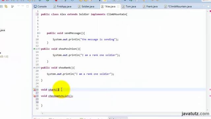Image resolution: width=211 pixels, height=119 pixels.
Task: Maximize the Package Explorer panel
Action: [27, 6]
